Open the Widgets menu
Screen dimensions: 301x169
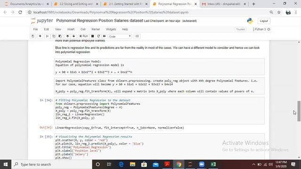tap(111, 29)
